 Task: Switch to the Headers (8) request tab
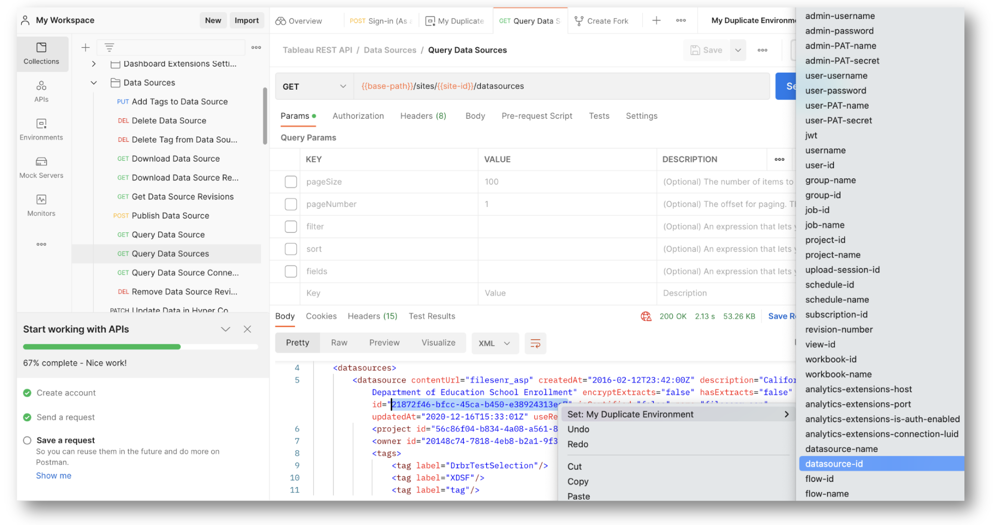pos(423,116)
